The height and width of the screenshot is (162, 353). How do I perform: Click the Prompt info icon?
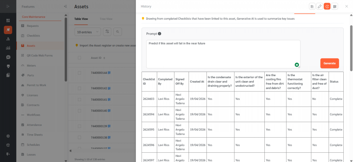pos(160,34)
